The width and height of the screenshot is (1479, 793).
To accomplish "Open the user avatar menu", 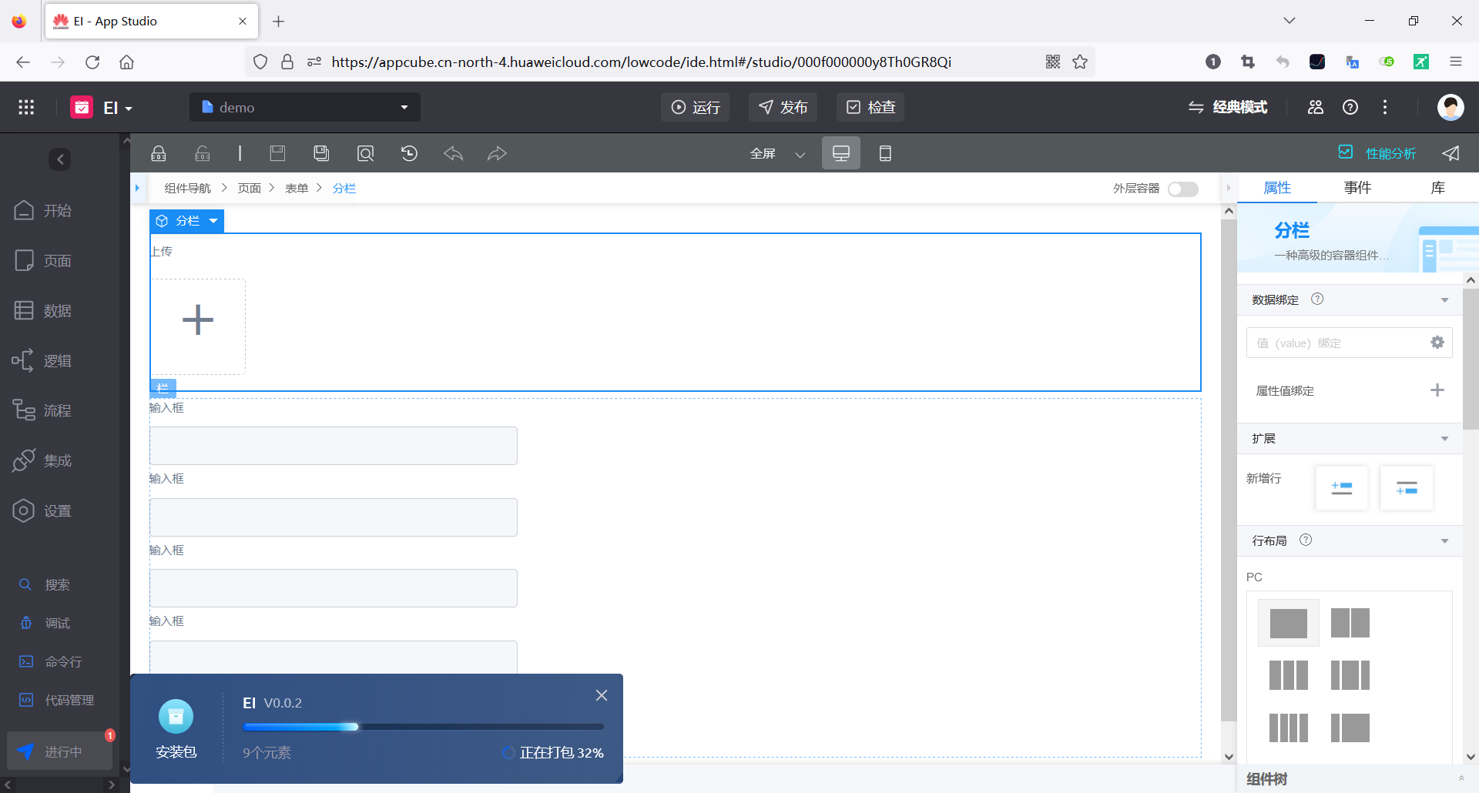I will [x=1450, y=107].
